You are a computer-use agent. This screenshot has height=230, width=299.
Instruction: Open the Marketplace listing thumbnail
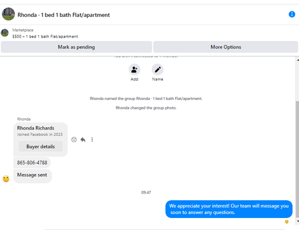point(5,33)
